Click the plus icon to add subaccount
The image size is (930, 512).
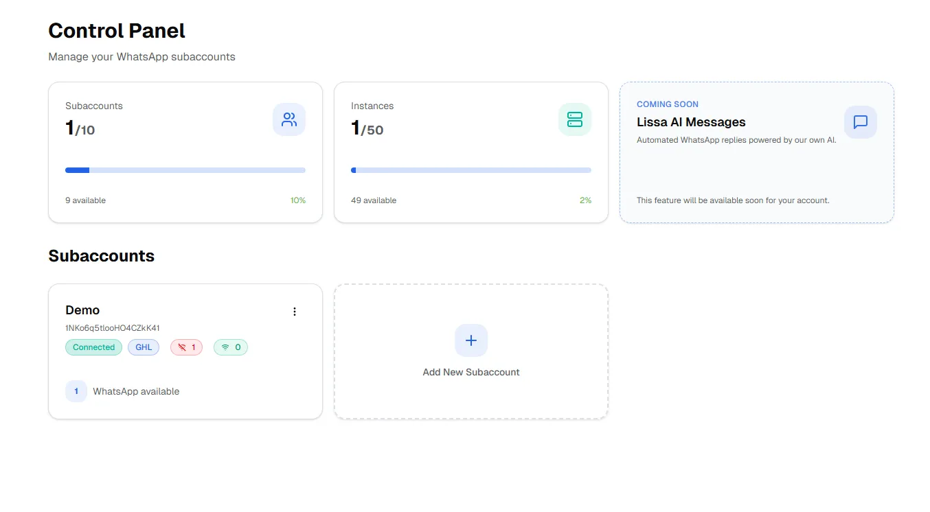[x=471, y=340]
